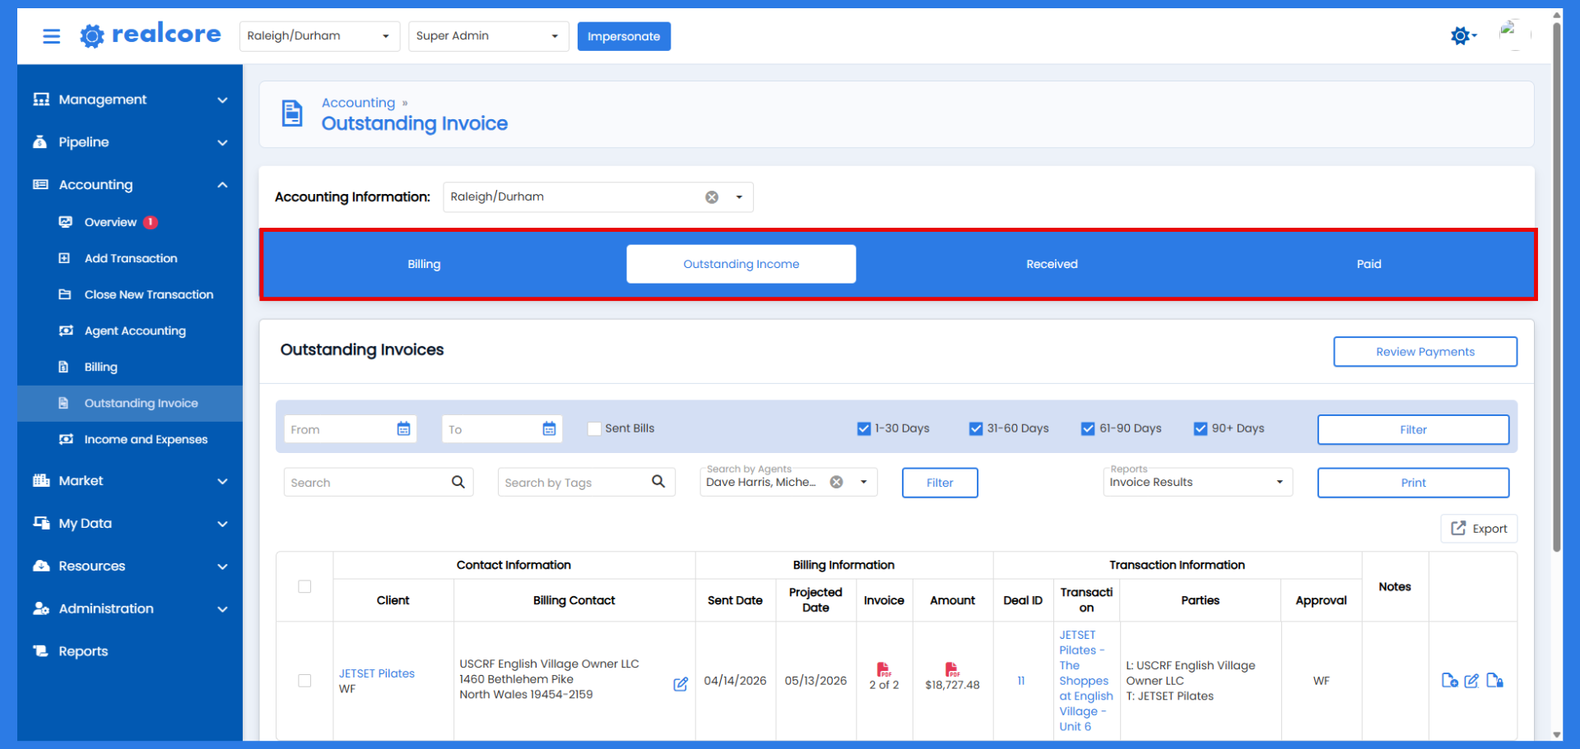Expand the Pipeline sidebar section

coord(130,142)
